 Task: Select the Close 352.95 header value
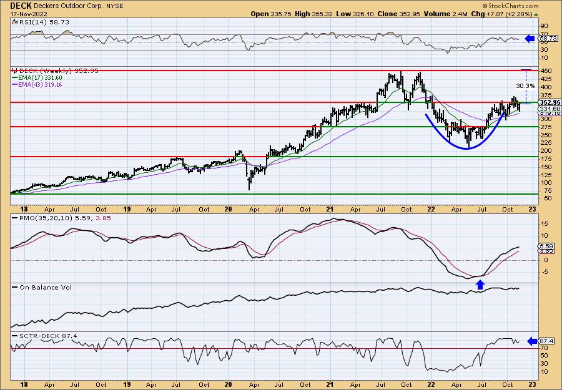(x=398, y=14)
